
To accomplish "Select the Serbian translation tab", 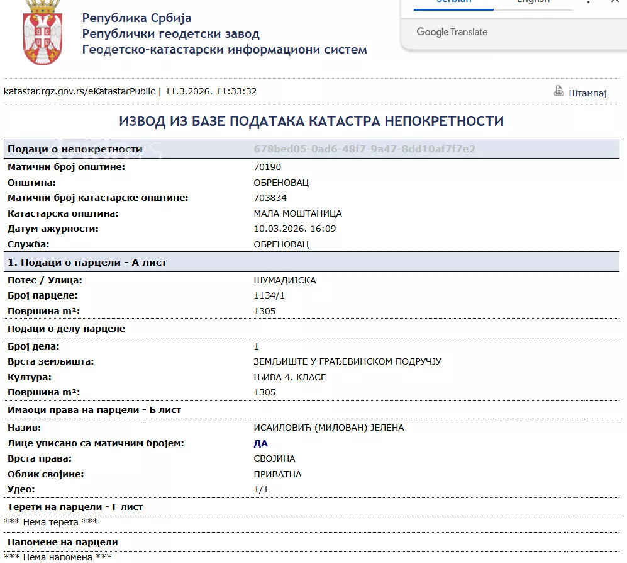I will pyautogui.click(x=454, y=3).
